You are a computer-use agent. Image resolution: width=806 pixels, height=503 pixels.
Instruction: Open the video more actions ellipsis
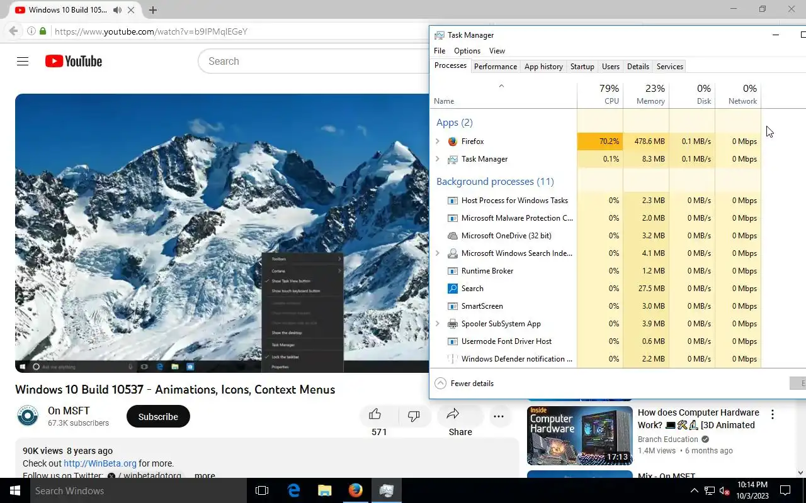pyautogui.click(x=499, y=416)
